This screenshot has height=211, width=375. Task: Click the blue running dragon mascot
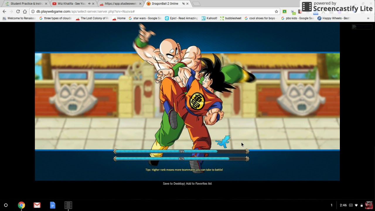(223, 141)
